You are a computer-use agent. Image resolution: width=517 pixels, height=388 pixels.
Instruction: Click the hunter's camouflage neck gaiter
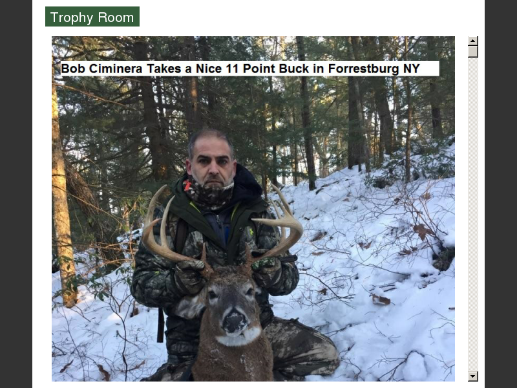[208, 193]
